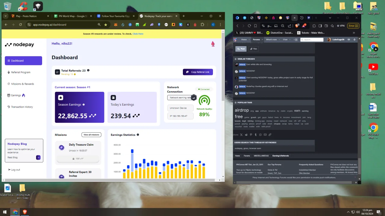Open the YouTube desktop shortcut
Image resolution: width=385 pixels, height=216 pixels.
tap(373, 69)
